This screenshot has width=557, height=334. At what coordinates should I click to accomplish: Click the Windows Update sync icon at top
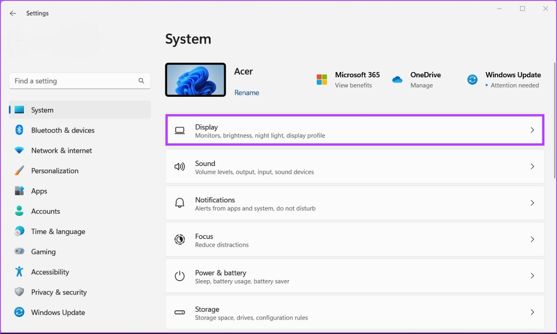[472, 80]
